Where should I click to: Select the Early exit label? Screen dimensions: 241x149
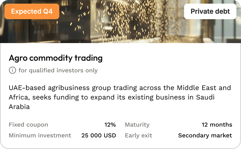139,136
